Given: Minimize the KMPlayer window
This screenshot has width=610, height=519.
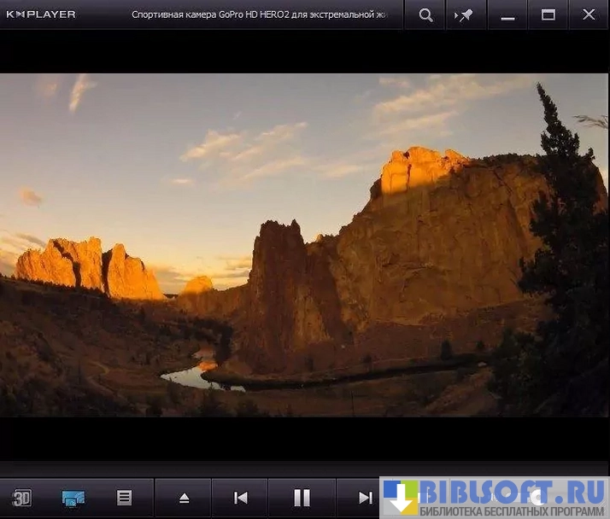Looking at the screenshot, I should click(x=507, y=15).
